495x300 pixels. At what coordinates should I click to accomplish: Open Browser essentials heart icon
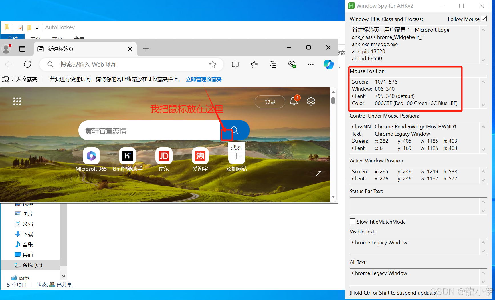point(292,65)
